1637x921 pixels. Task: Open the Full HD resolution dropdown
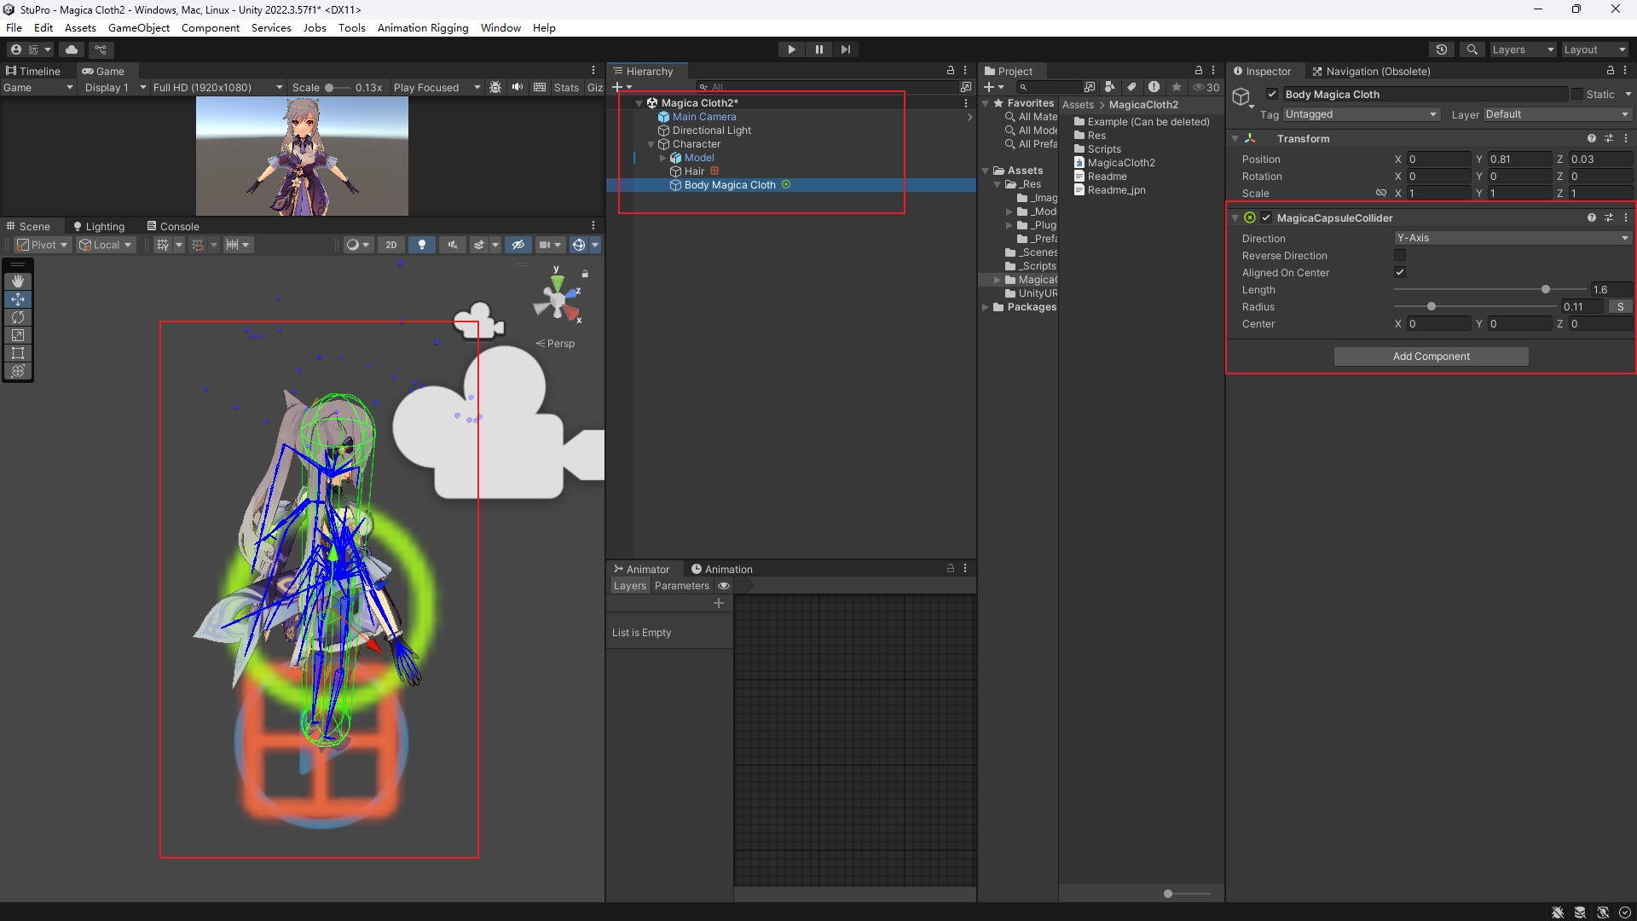[x=217, y=87]
